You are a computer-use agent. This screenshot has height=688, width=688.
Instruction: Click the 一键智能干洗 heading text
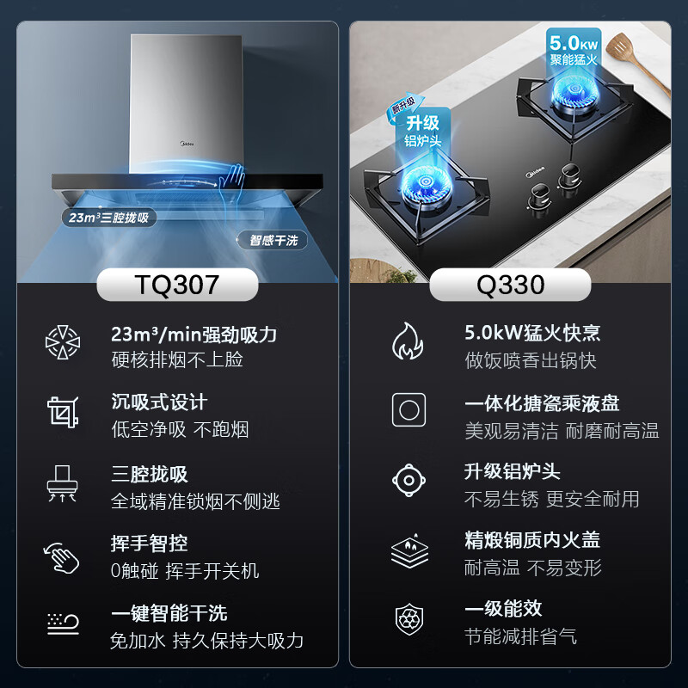169,613
